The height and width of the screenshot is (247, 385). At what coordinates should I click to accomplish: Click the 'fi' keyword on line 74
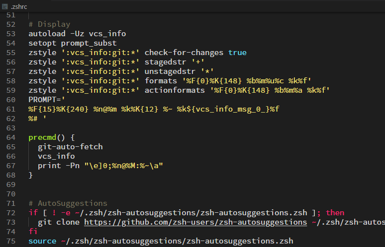[33, 232]
